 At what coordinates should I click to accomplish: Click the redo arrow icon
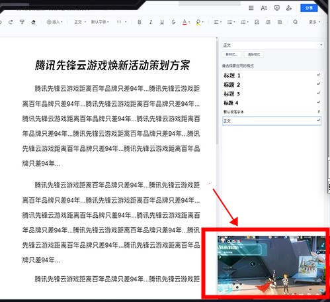pyautogui.click(x=11, y=22)
